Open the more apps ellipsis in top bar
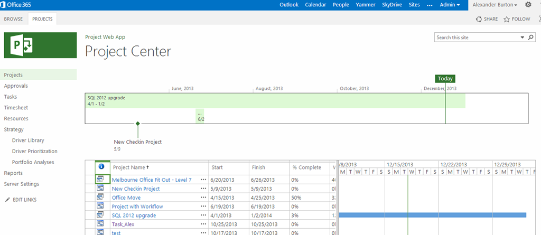Image resolution: width=541 pixels, height=235 pixels. pyautogui.click(x=430, y=5)
